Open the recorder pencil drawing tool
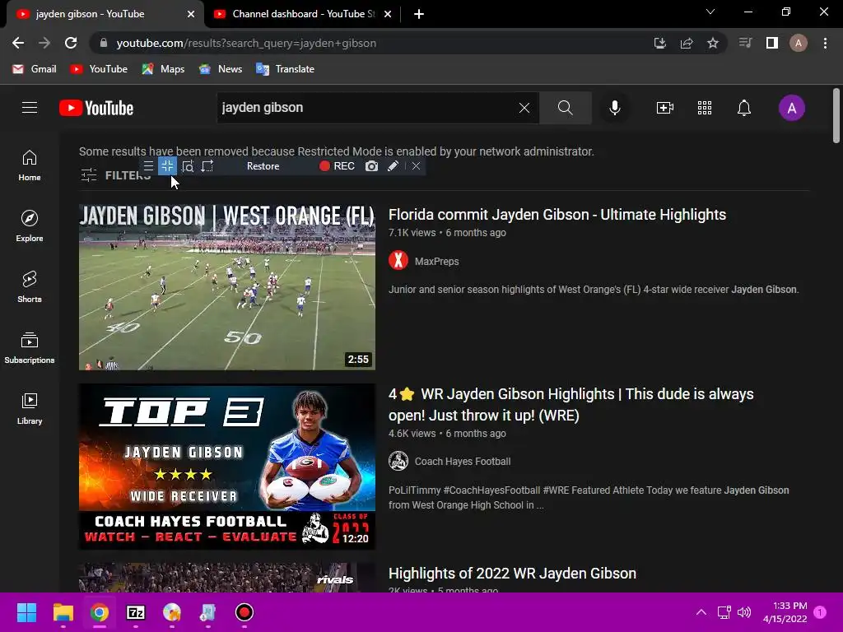The width and height of the screenshot is (843, 632). (x=393, y=166)
